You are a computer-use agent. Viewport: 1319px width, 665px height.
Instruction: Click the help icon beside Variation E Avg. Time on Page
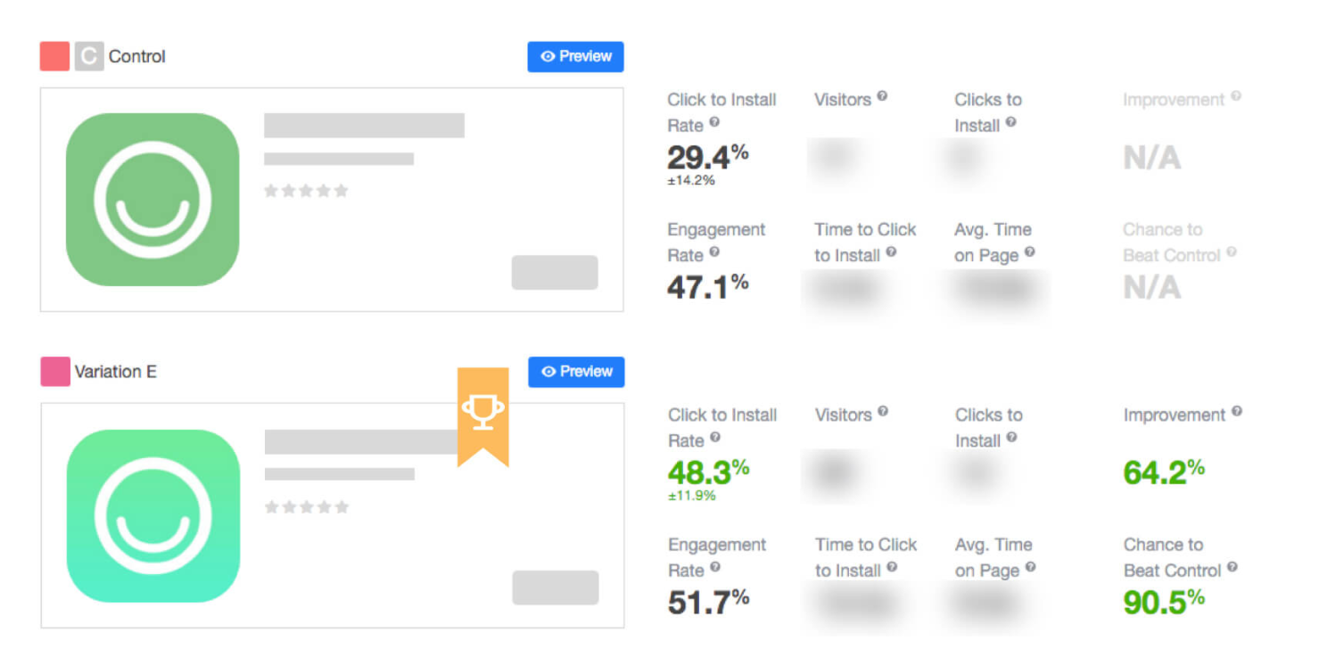[1030, 567]
